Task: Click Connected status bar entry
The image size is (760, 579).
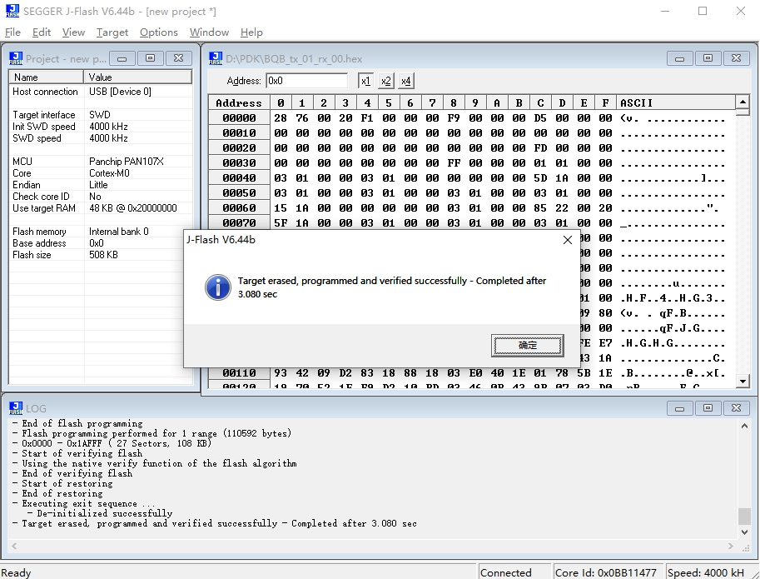Action: pos(514,572)
